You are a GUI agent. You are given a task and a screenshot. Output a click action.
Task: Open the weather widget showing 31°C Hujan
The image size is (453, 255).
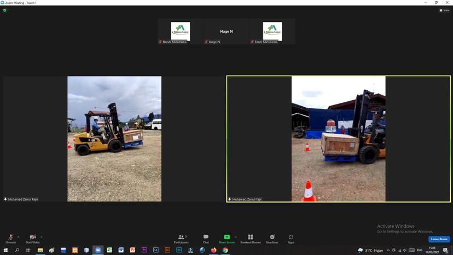click(x=370, y=251)
